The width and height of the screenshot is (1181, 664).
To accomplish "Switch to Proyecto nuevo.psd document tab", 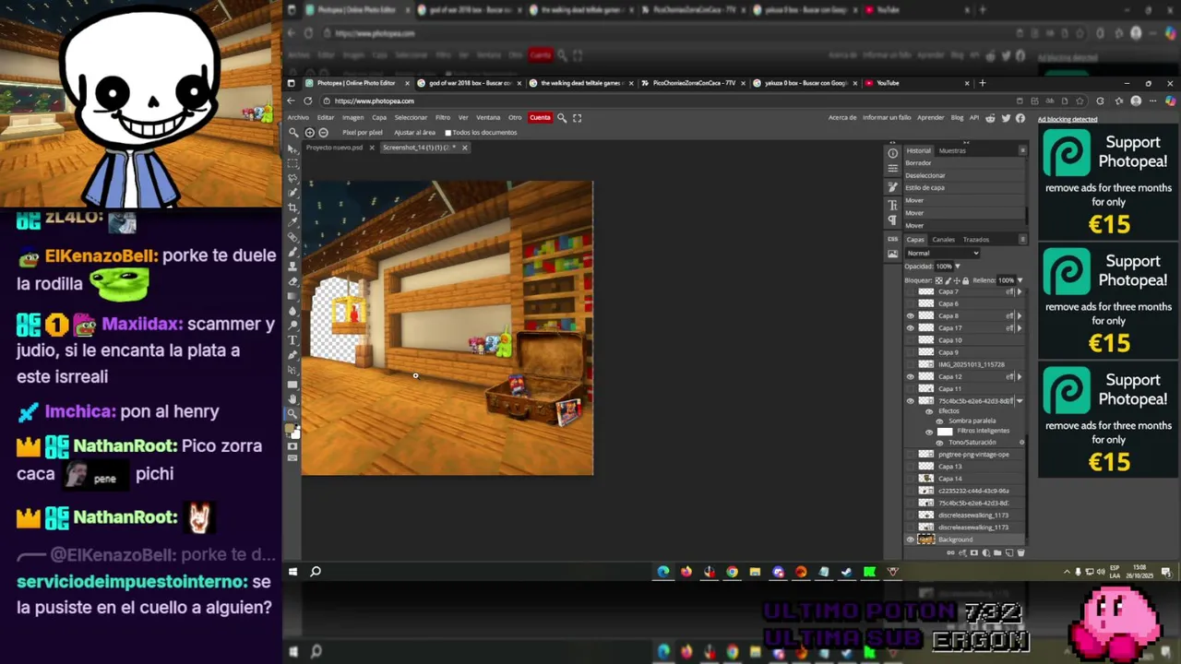I will point(334,148).
